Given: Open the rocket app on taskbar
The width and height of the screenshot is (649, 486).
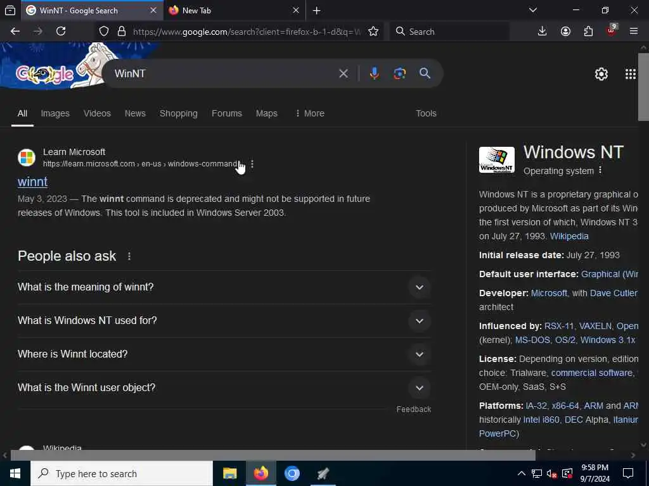Looking at the screenshot, I should point(323,473).
